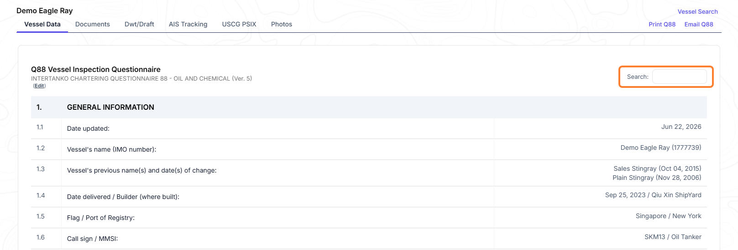
Task: Select 'Sep 25, 2023 / Qiu Xin ShipYard' value
Action: [x=653, y=195]
